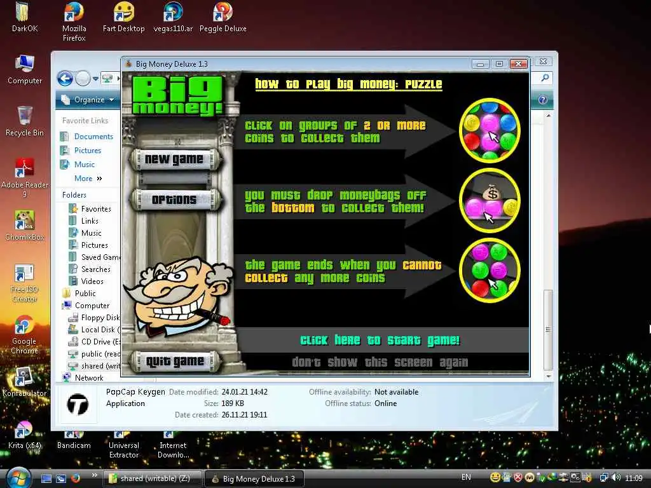Click the coin group illustration in the first tip
651x488 pixels.
click(490, 131)
